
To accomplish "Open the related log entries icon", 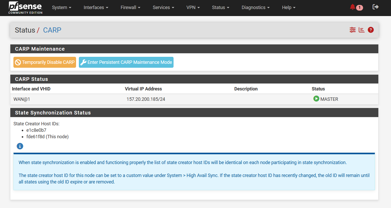I will 362,30.
